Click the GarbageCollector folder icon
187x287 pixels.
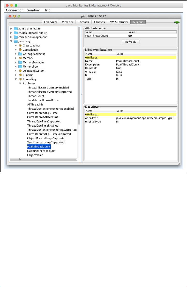pyautogui.click(x=20, y=54)
